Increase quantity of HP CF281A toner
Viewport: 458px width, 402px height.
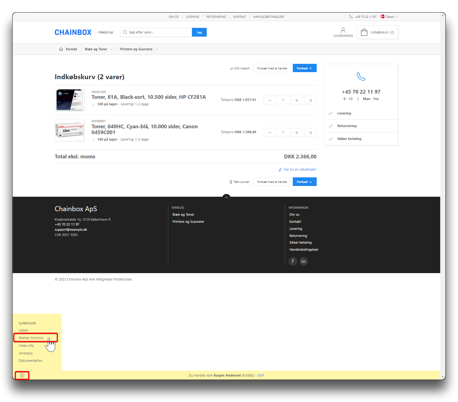tap(297, 100)
